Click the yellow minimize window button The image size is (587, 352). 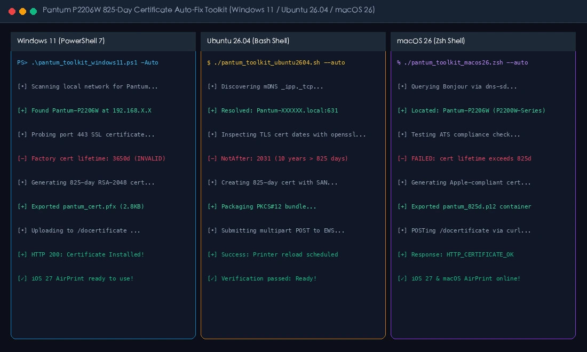click(22, 11)
